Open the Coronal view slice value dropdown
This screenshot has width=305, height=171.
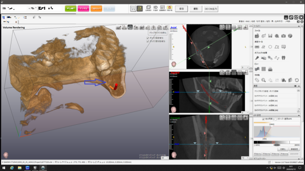click(247, 158)
